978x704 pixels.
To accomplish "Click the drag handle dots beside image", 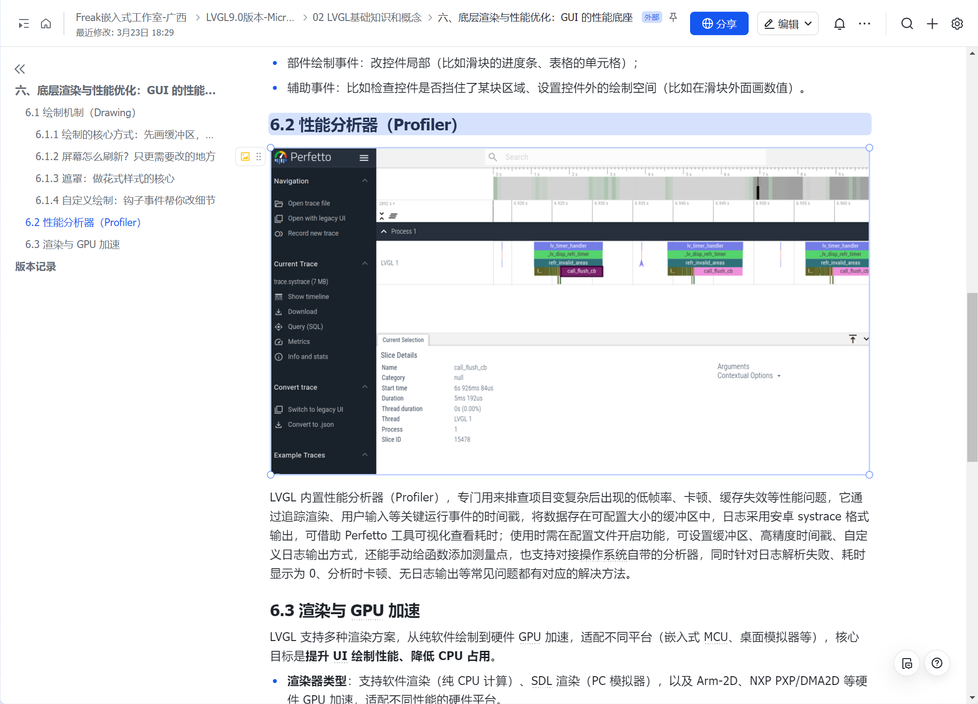I will coord(259,157).
